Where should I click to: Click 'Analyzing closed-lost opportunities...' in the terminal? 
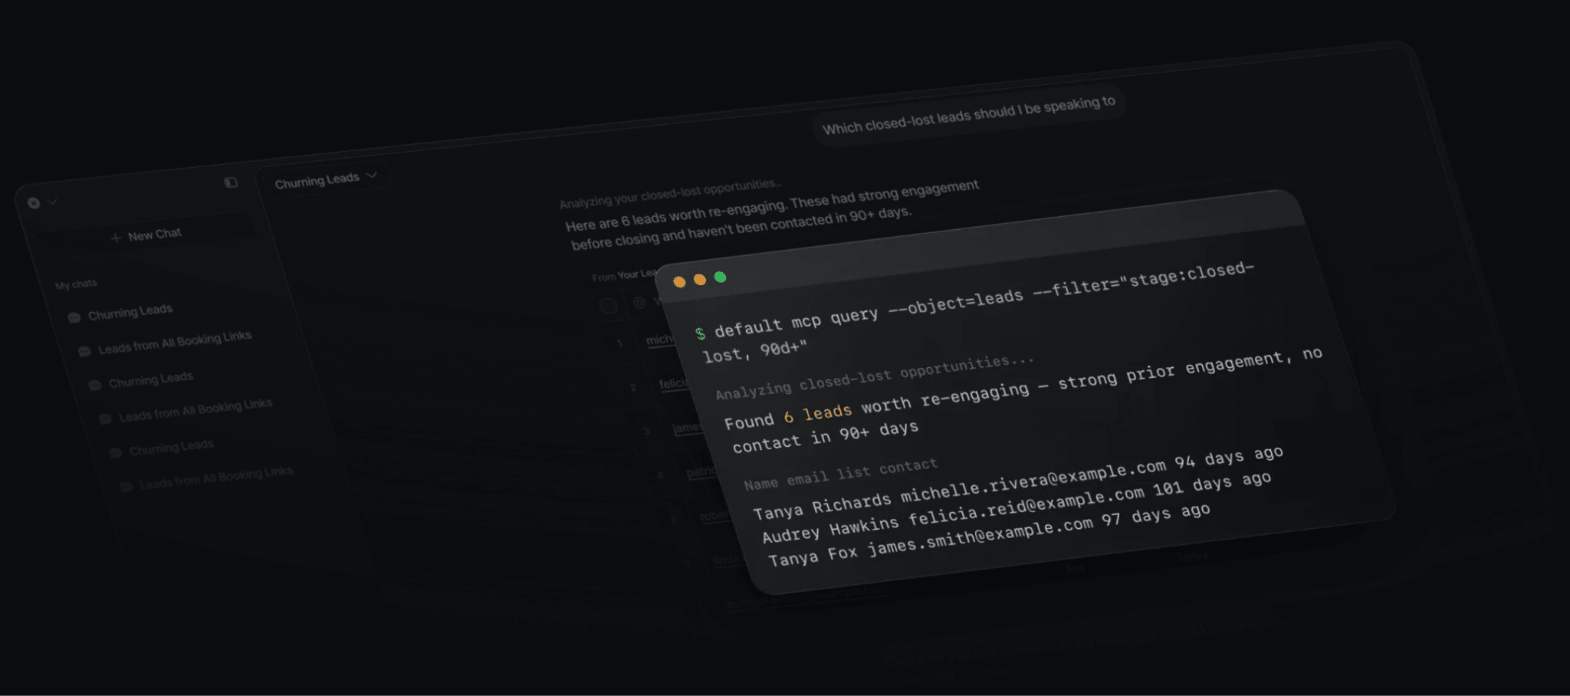(875, 376)
